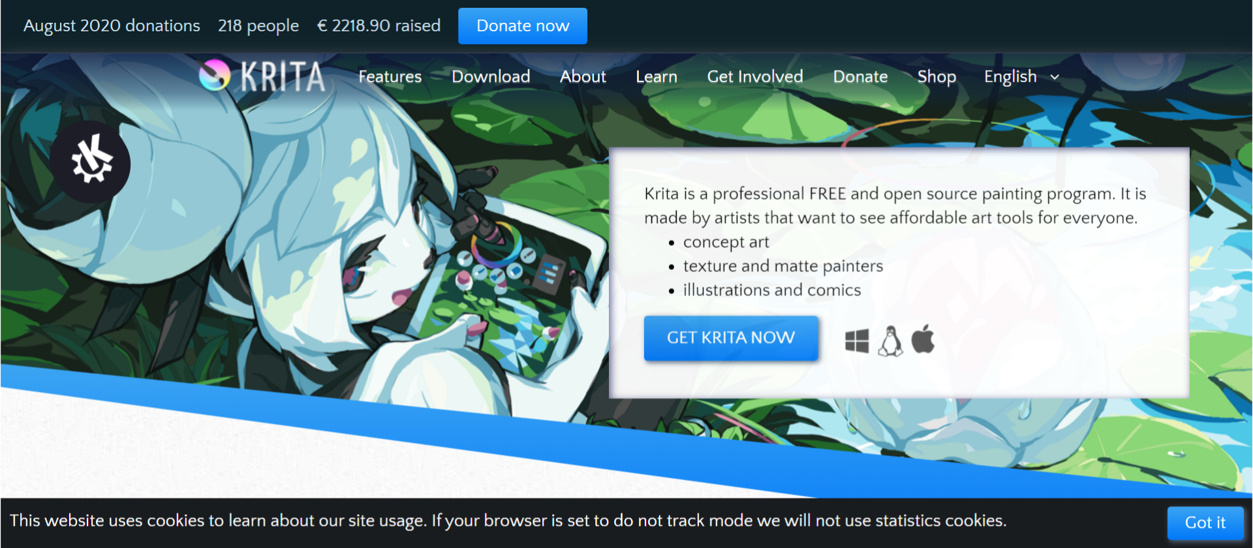Dismiss cookie notice with Got it

pyautogui.click(x=1205, y=523)
